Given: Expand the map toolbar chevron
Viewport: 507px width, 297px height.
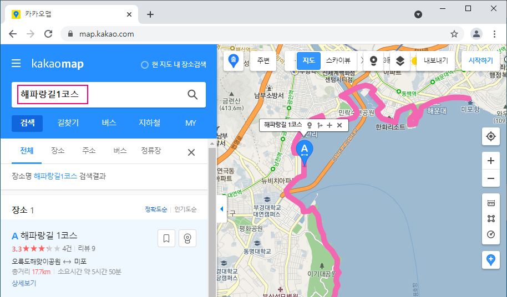Looking at the screenshot, I should pyautogui.click(x=362, y=61).
